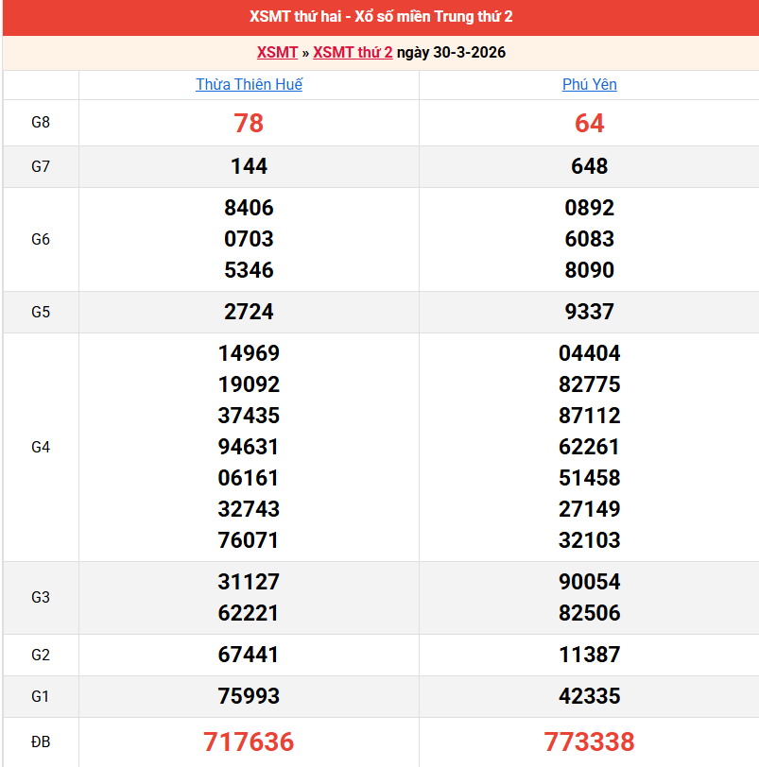Image resolution: width=759 pixels, height=767 pixels.
Task: Click the G7 result 648
Action: pyautogui.click(x=588, y=166)
